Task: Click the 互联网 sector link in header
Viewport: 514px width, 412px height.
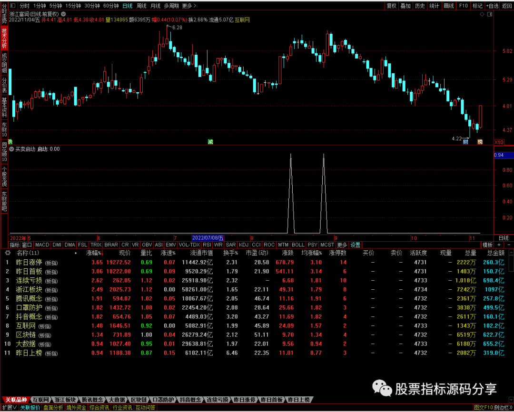Action: click(x=242, y=20)
